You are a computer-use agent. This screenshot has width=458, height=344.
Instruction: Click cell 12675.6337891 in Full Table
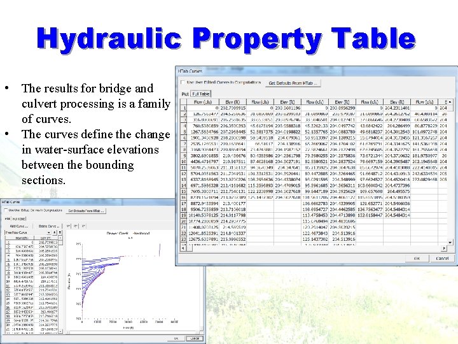point(203,239)
